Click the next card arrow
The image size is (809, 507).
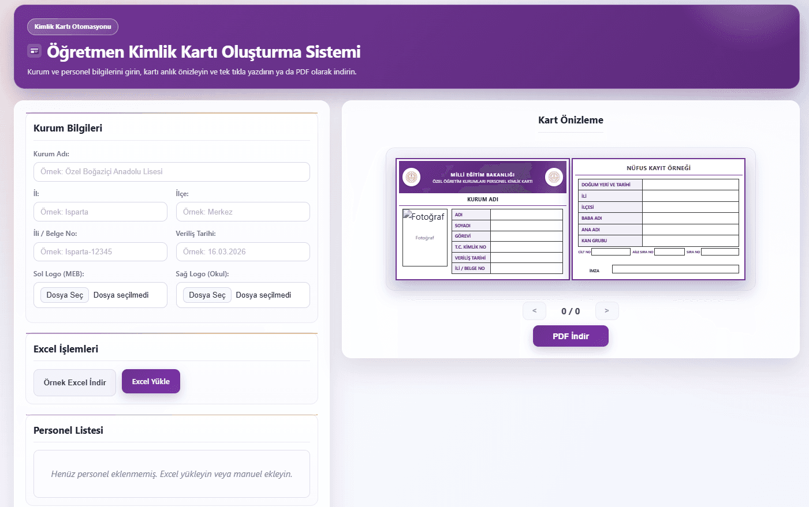point(607,310)
